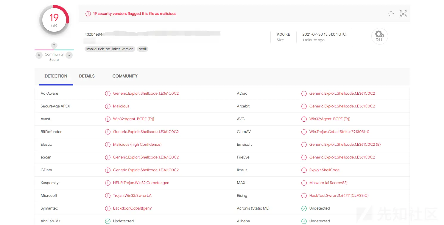Click the file hash starting with 432b4e84

point(94,34)
